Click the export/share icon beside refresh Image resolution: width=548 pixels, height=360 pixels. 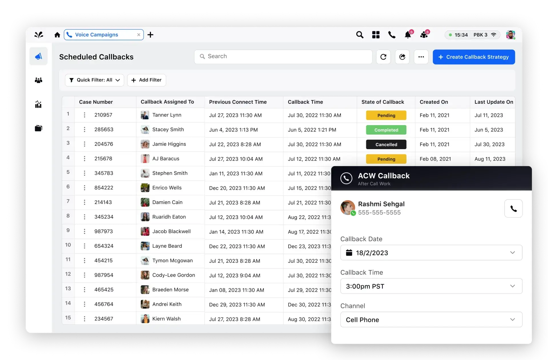pos(402,57)
